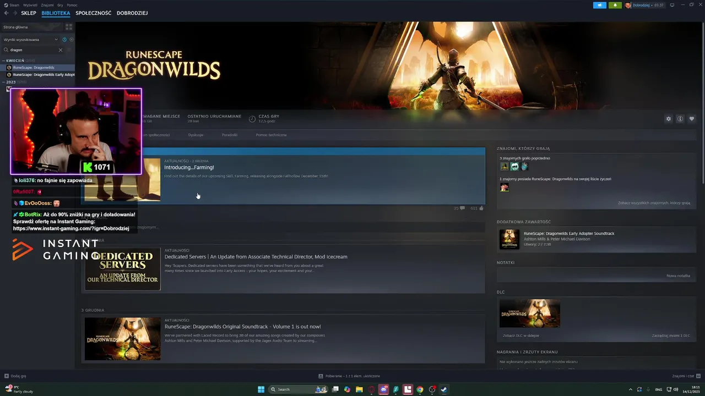The height and width of the screenshot is (396, 705).
Task: Open Opera GX taskbar icon
Action: (371, 389)
